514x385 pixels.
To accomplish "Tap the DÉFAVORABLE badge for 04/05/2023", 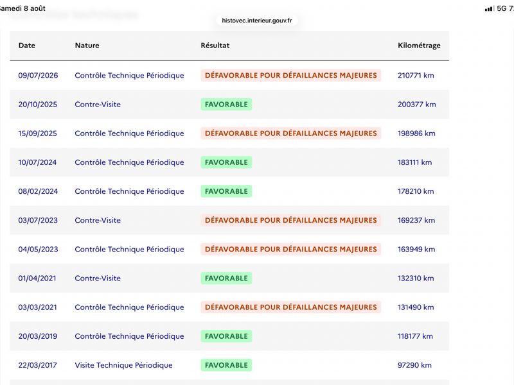I will [291, 249].
